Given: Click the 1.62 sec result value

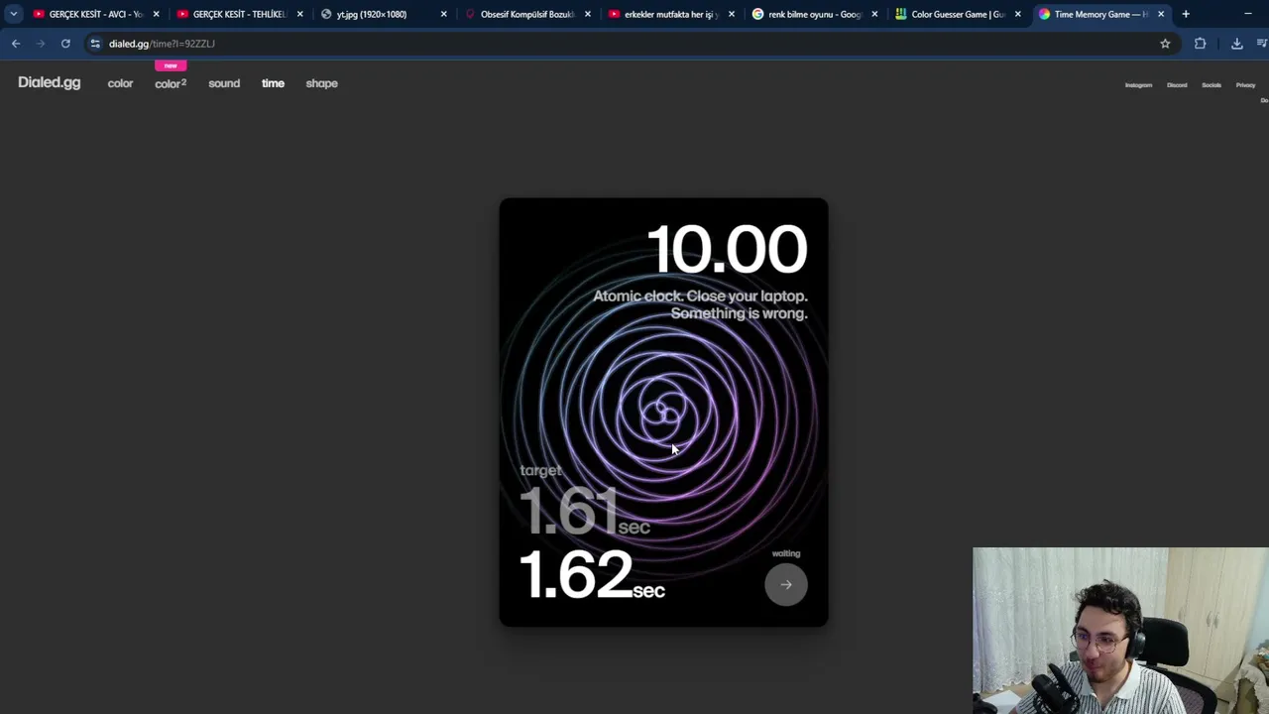Looking at the screenshot, I should [x=592, y=576].
